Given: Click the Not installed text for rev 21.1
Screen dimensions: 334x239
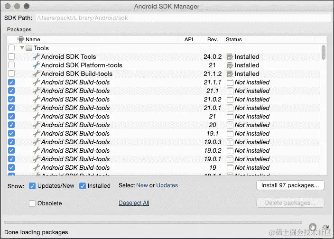Looking at the screenshot, I should point(252,91).
